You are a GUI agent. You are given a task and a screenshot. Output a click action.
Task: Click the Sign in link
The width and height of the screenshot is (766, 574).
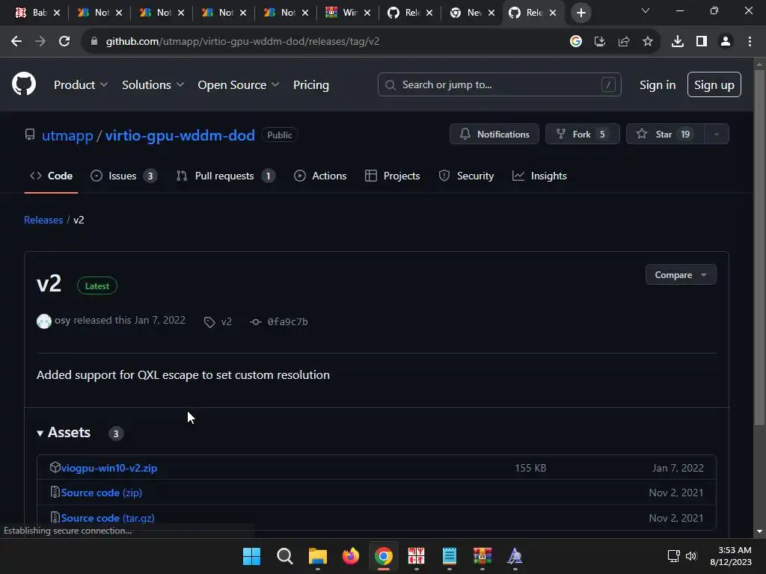point(657,84)
